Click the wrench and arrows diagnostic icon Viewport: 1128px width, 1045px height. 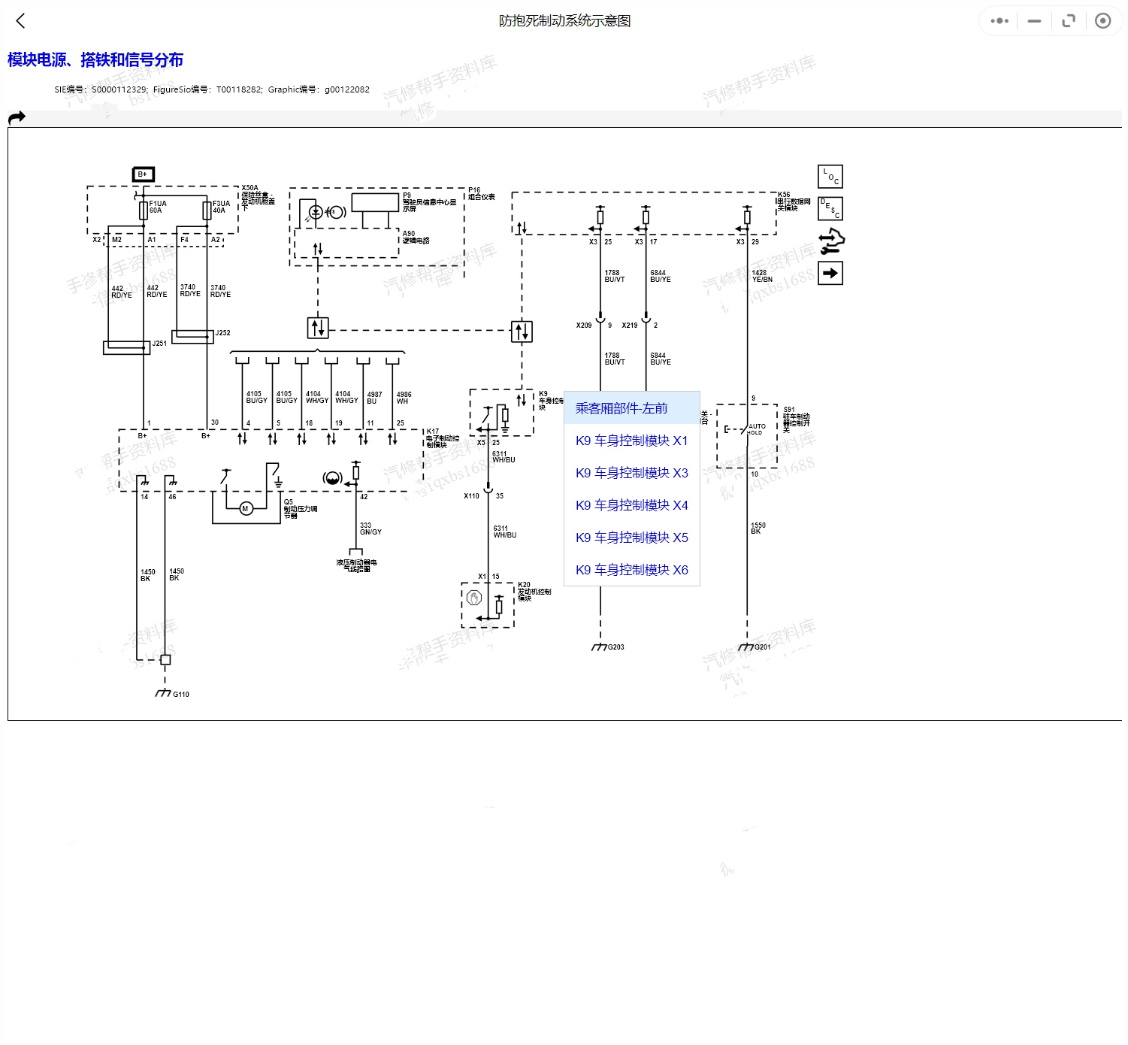[x=831, y=241]
